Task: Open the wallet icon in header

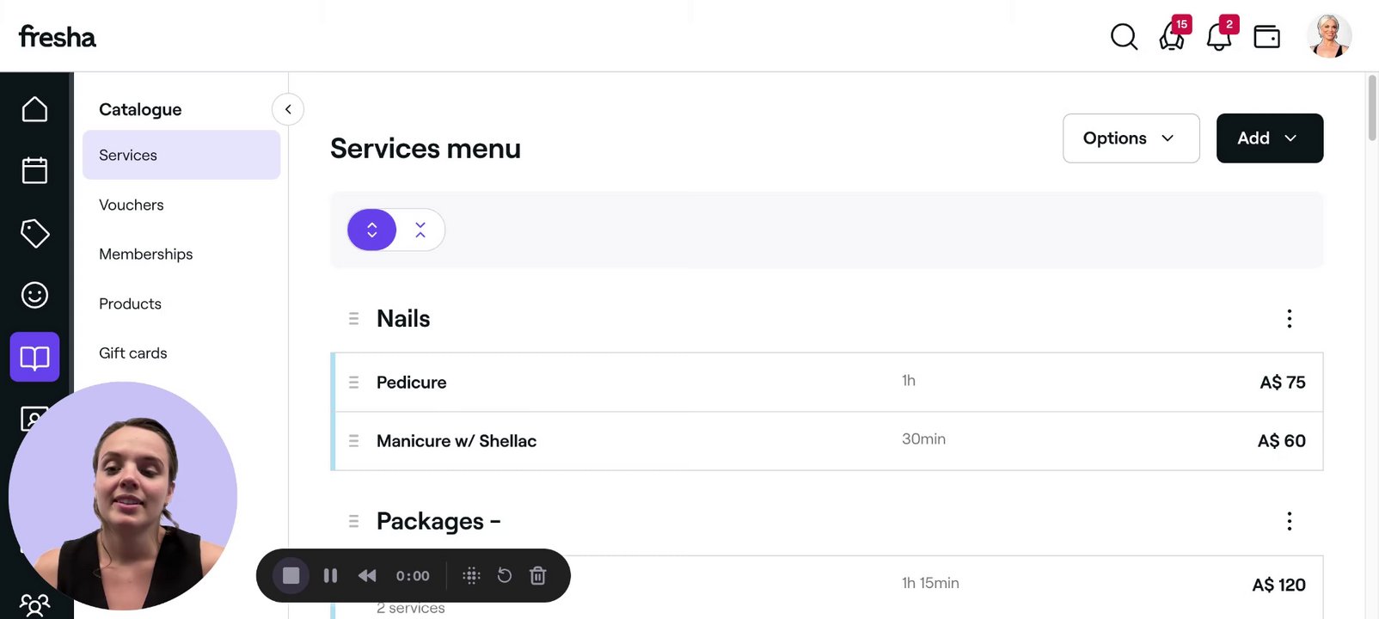Action: tap(1266, 37)
